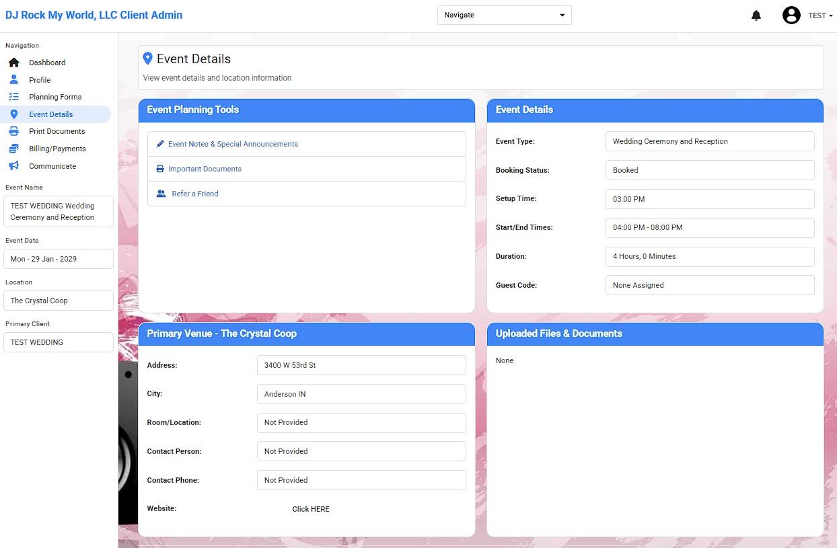The image size is (837, 548).
Task: Click the Communicate megaphone icon
Action: tap(13, 166)
